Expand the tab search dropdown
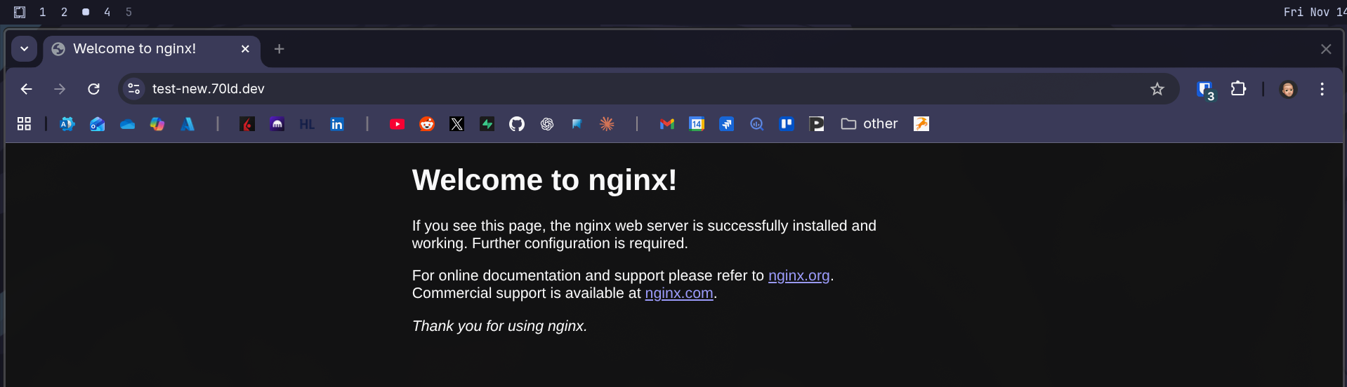1347x387 pixels. tap(25, 49)
